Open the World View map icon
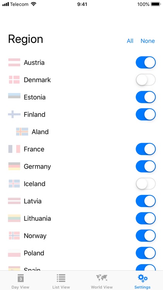Screen dimensions: 163x290 (x=102, y=278)
